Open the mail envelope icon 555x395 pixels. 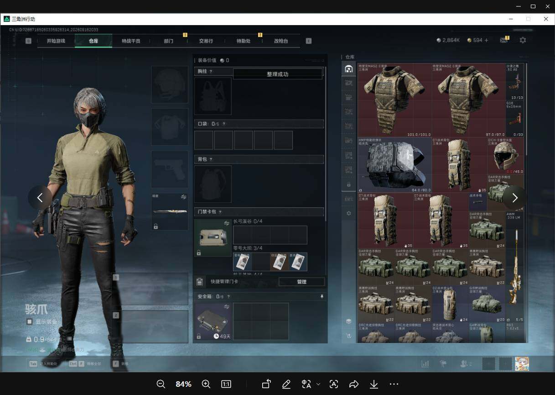pyautogui.click(x=503, y=40)
